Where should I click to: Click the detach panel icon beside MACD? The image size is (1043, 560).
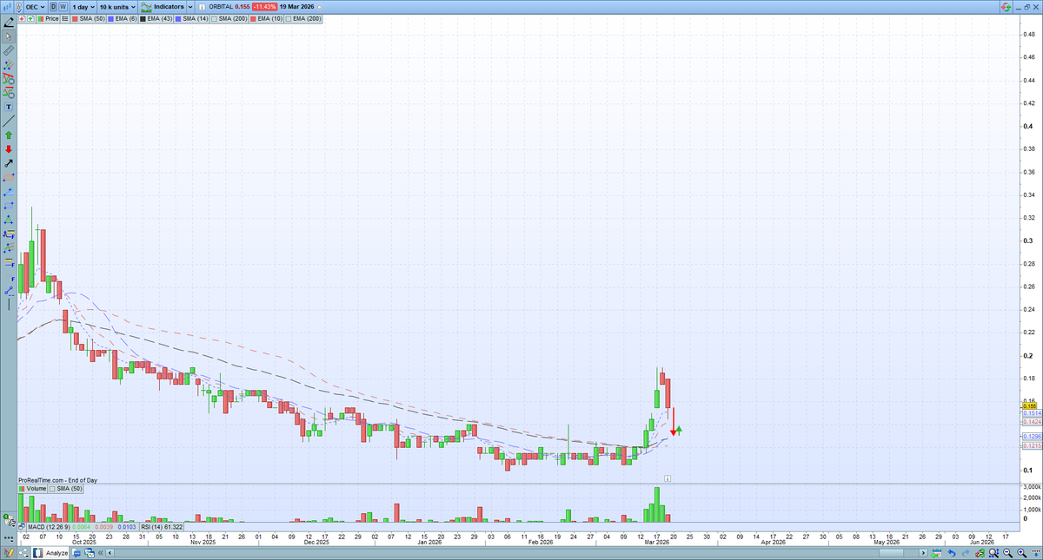click(x=22, y=527)
